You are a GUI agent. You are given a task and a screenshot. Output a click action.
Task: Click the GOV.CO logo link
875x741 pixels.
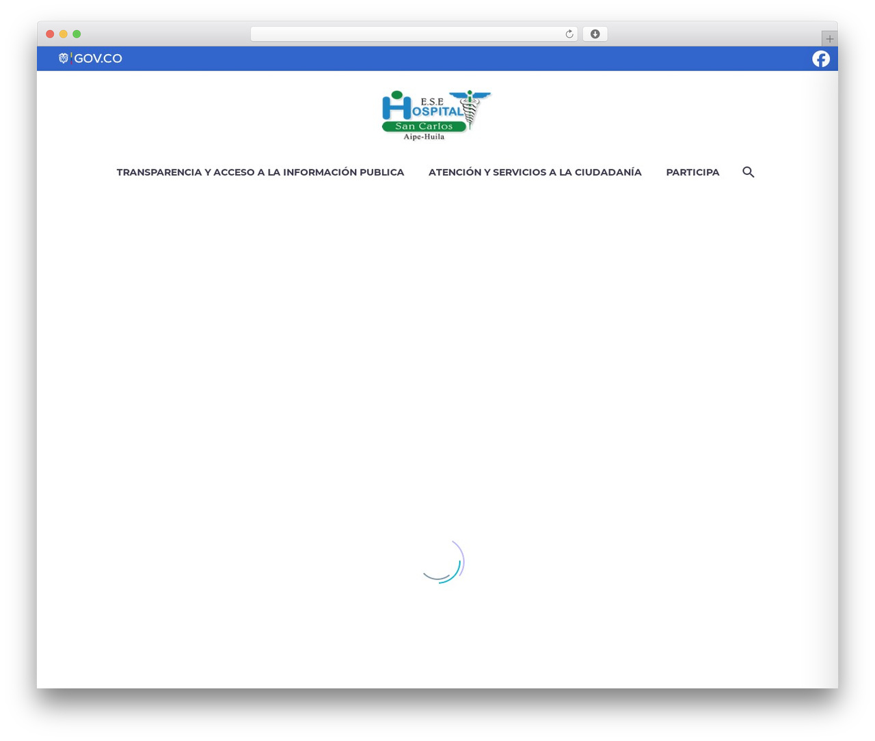pyautogui.click(x=90, y=59)
